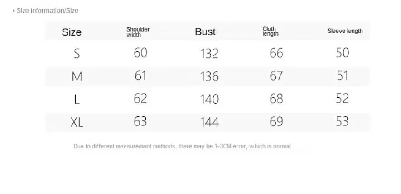Select the 'Size' column header
This screenshot has width=401, height=194.
point(72,32)
